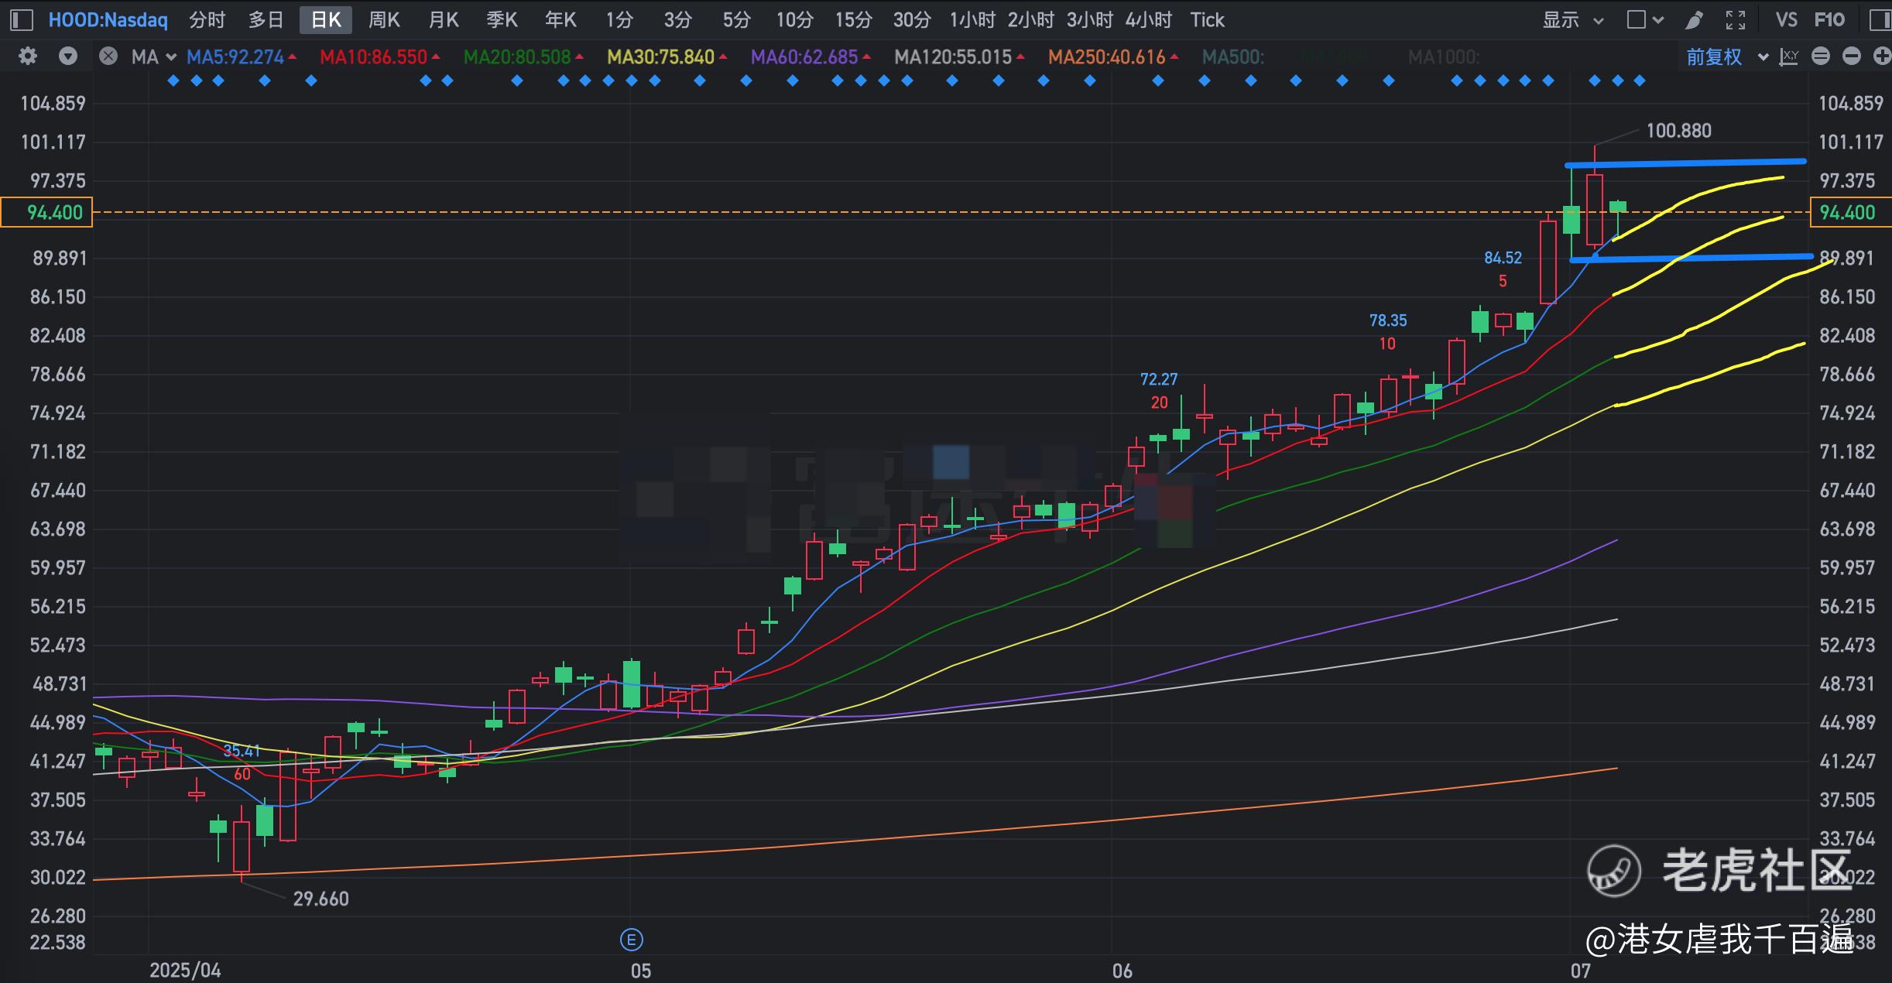Toggle the MA120 line label
This screenshot has width=1892, height=983.
tap(959, 57)
